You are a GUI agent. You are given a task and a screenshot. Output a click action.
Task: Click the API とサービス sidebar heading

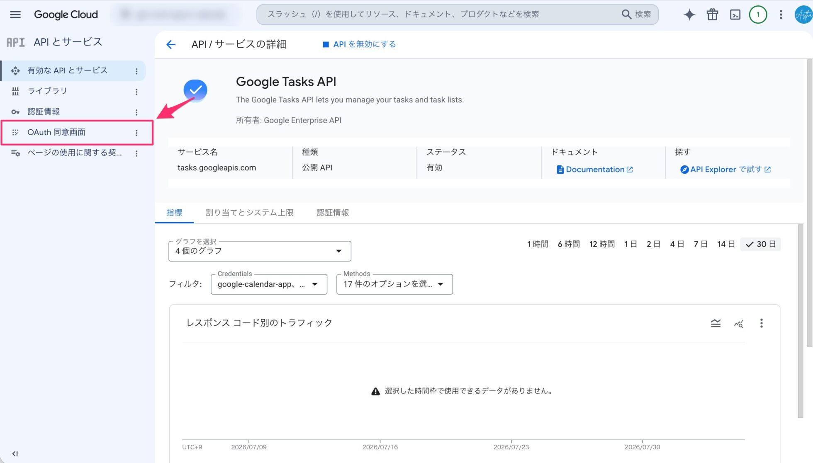[x=68, y=42]
